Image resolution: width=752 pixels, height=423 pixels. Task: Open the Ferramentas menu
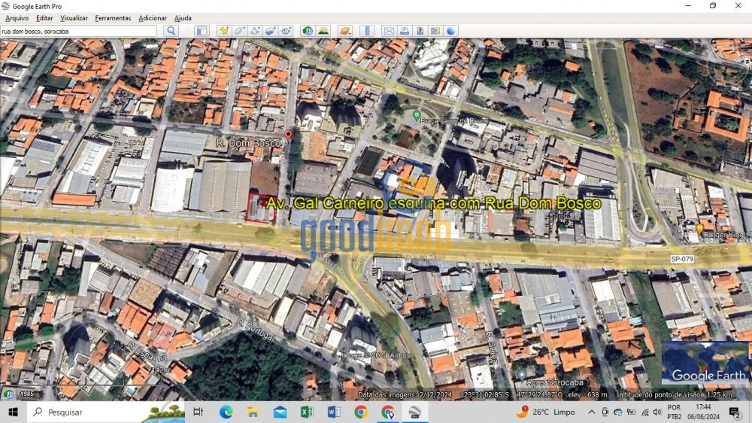pyautogui.click(x=113, y=18)
